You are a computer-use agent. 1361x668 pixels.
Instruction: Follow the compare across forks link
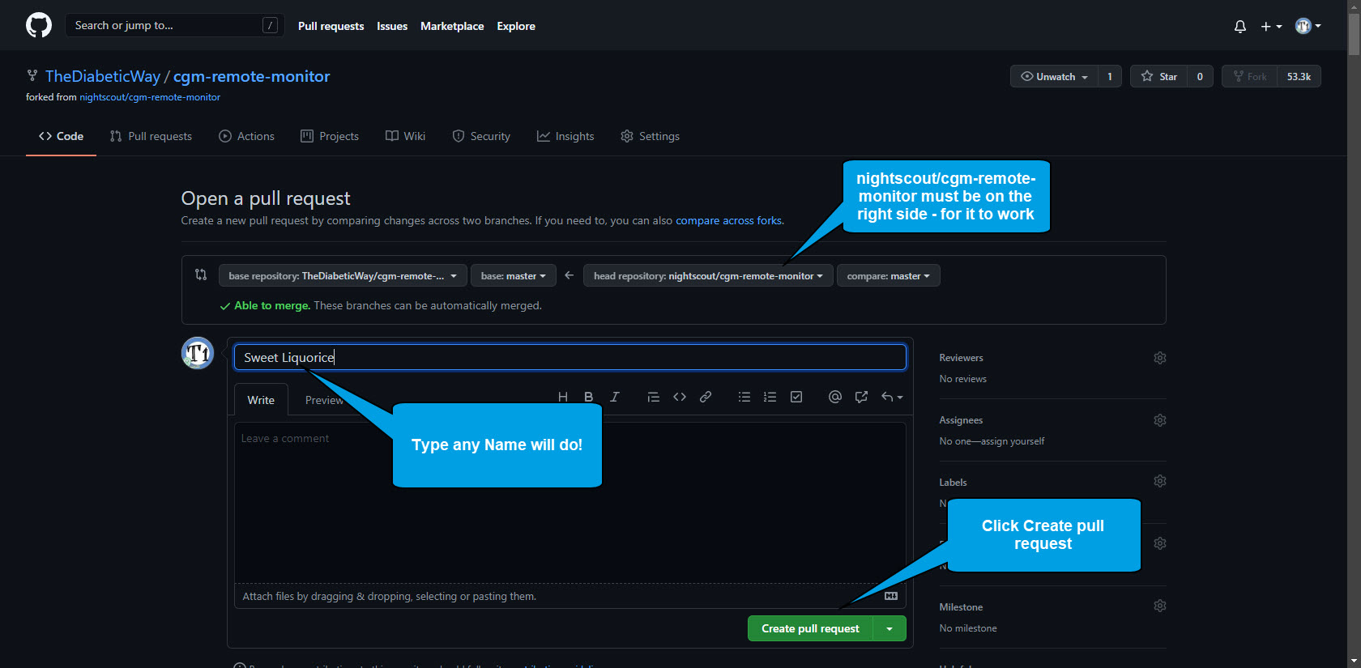pyautogui.click(x=728, y=220)
